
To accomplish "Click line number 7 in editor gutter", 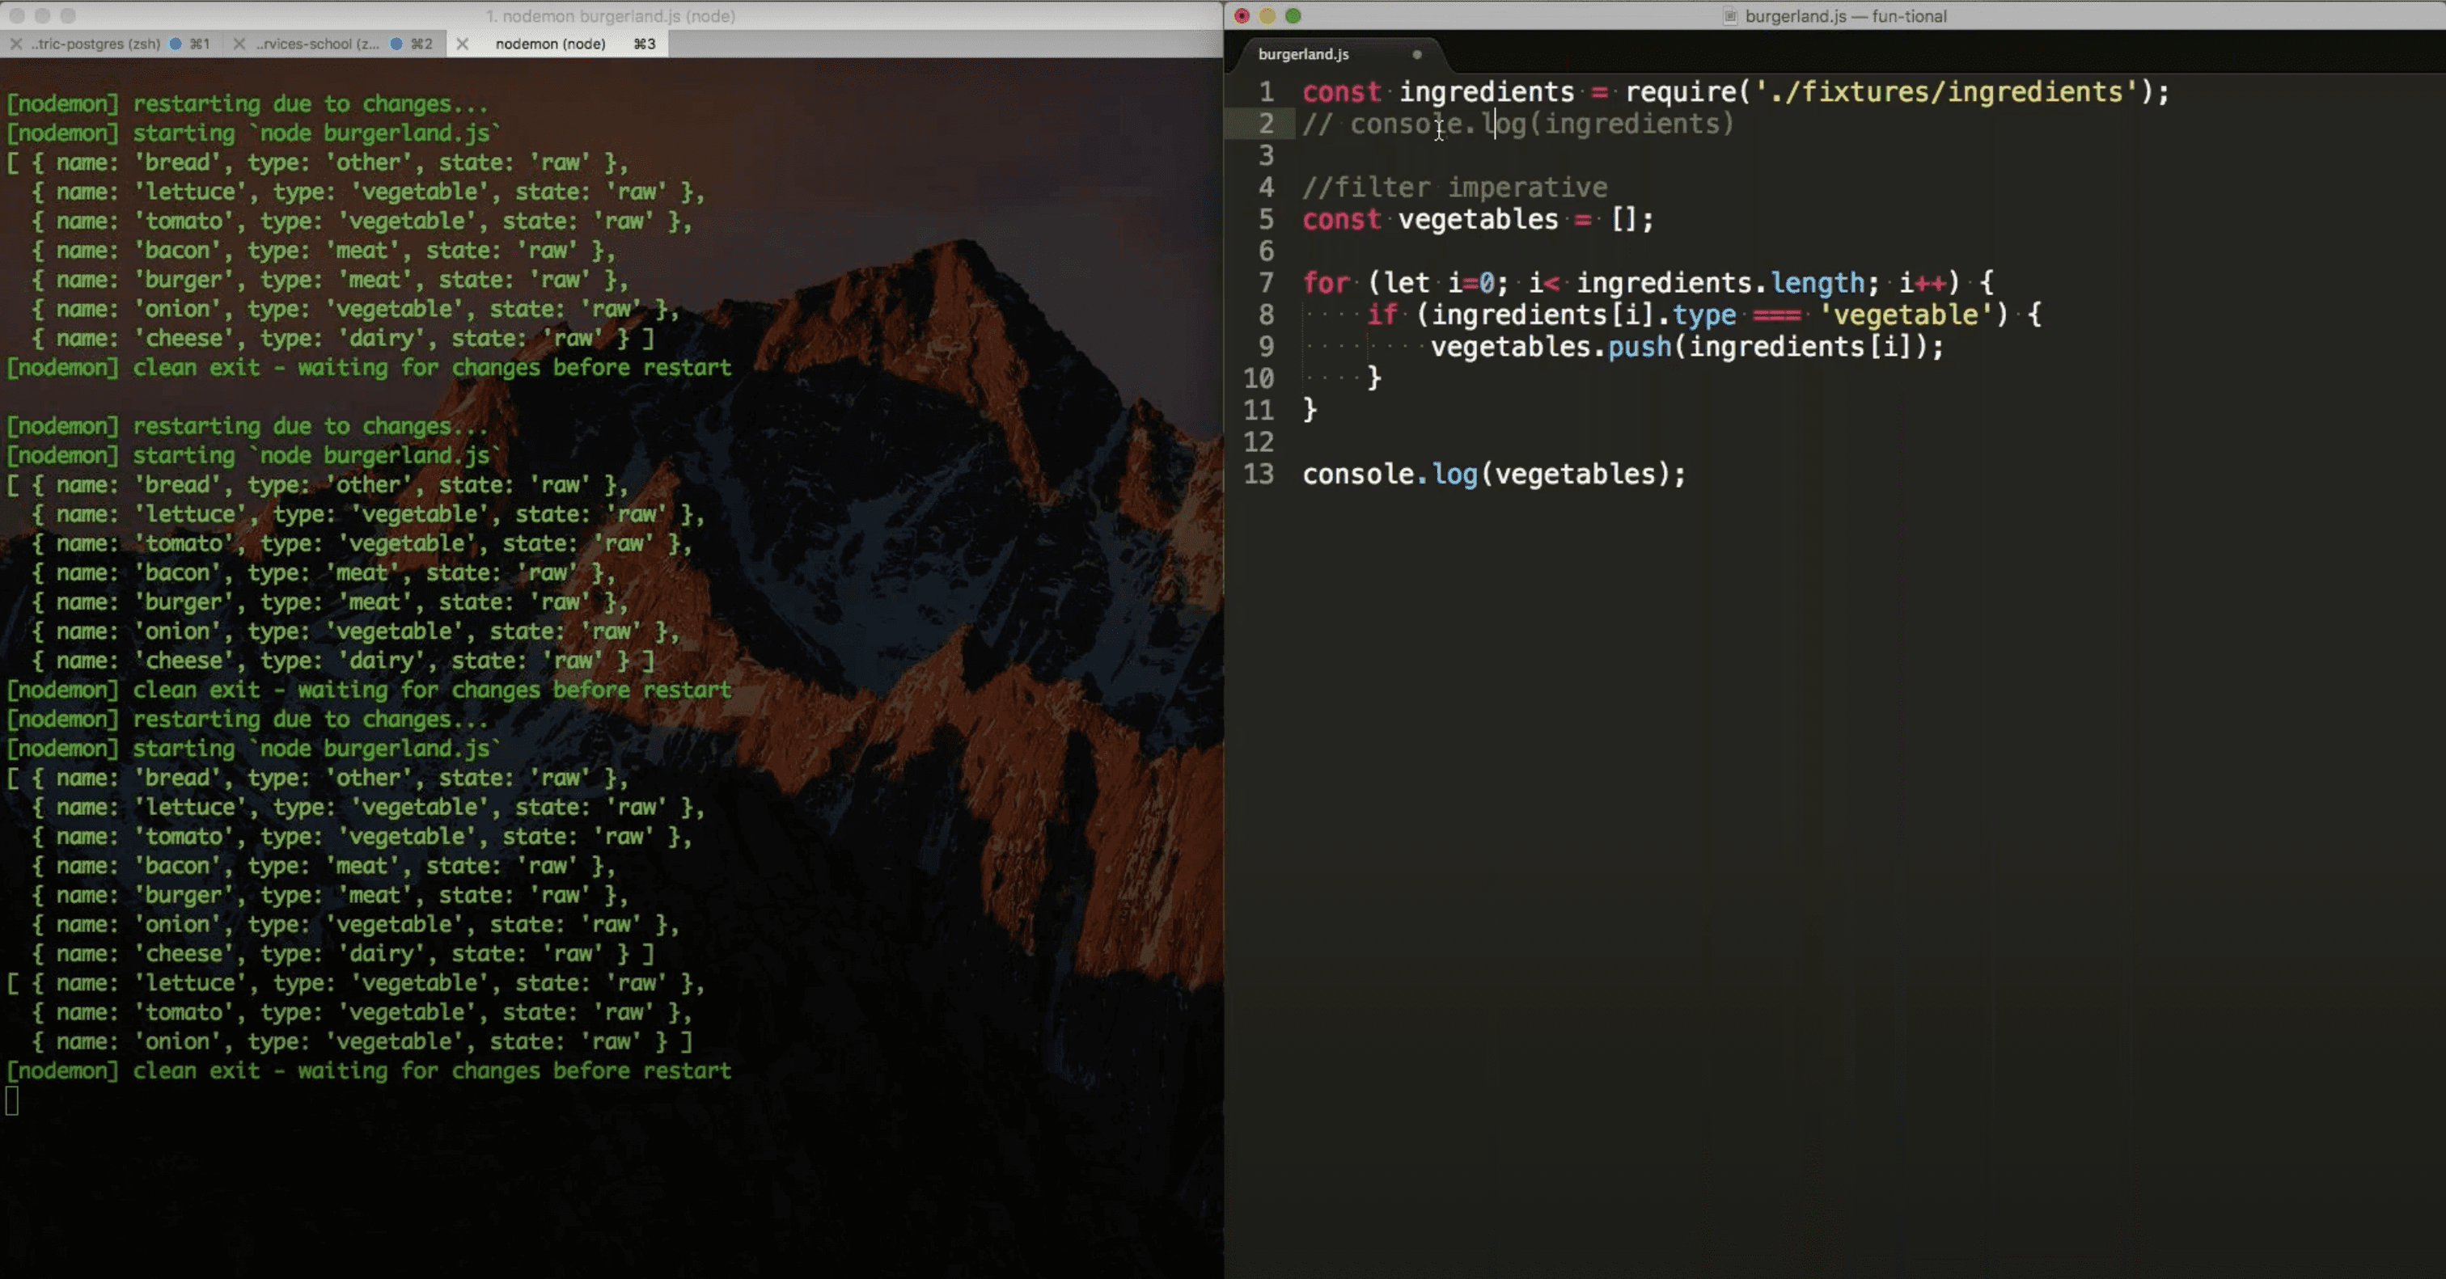I will (1266, 283).
